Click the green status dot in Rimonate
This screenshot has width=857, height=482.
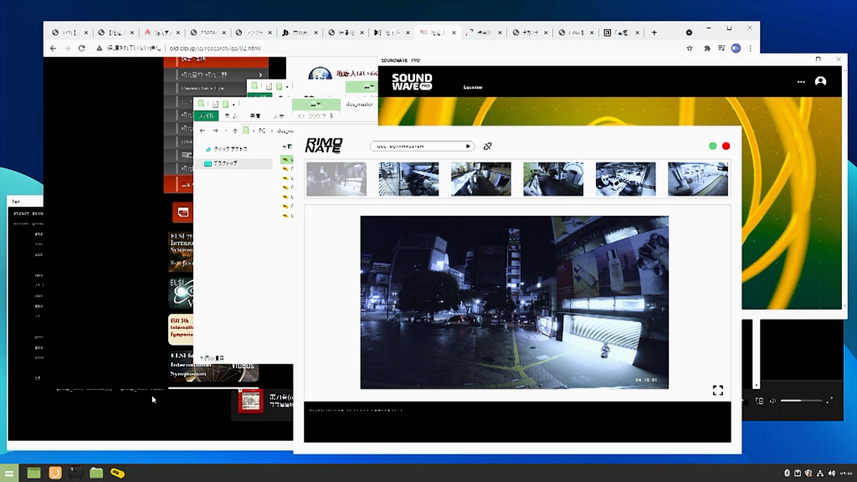(713, 146)
